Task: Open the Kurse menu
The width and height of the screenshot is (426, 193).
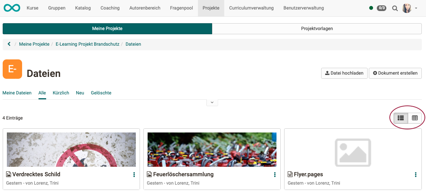Action: click(32, 8)
